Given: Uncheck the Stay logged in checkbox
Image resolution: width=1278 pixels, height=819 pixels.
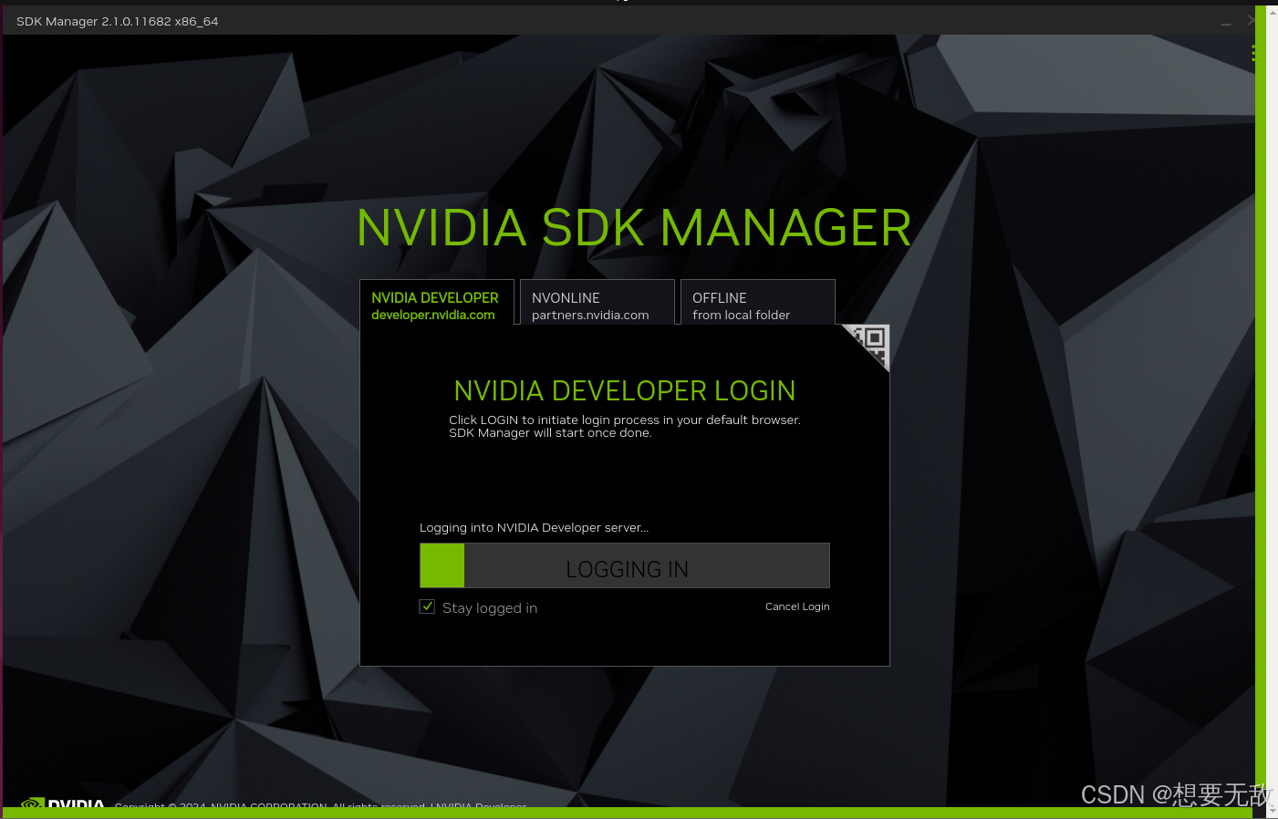Looking at the screenshot, I should (x=427, y=606).
